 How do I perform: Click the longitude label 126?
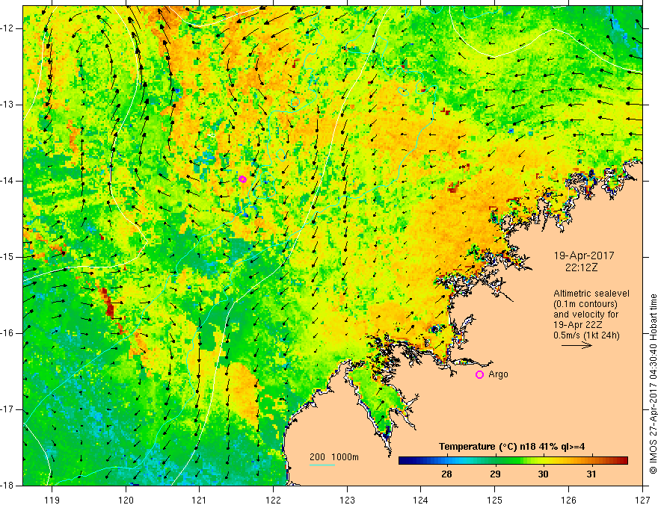[x=568, y=500]
